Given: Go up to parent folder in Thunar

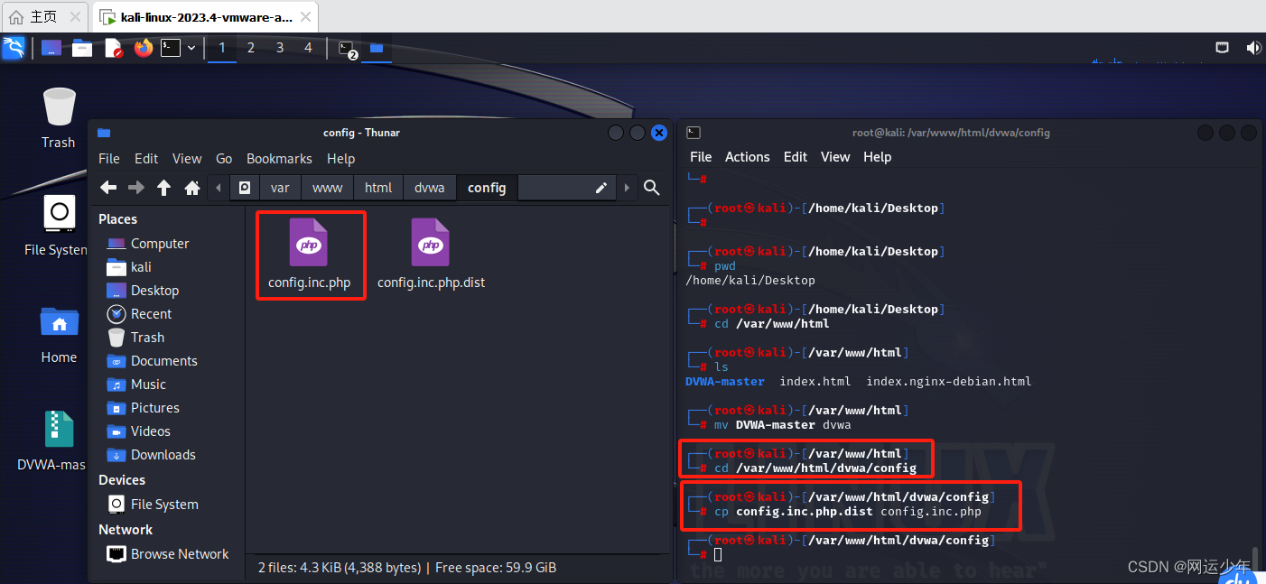Looking at the screenshot, I should [x=163, y=188].
